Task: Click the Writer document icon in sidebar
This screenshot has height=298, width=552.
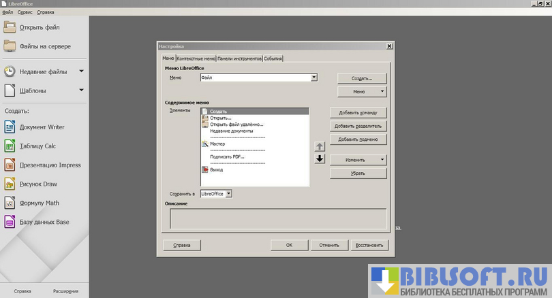Action: pos(10,127)
